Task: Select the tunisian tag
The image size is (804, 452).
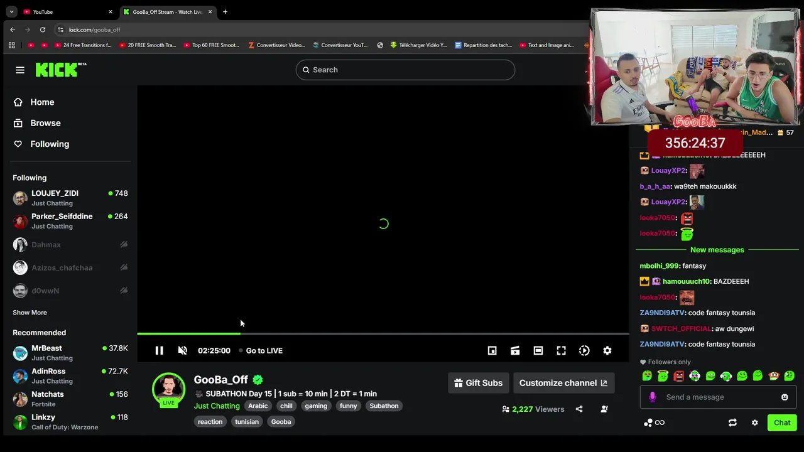Action: tap(247, 422)
